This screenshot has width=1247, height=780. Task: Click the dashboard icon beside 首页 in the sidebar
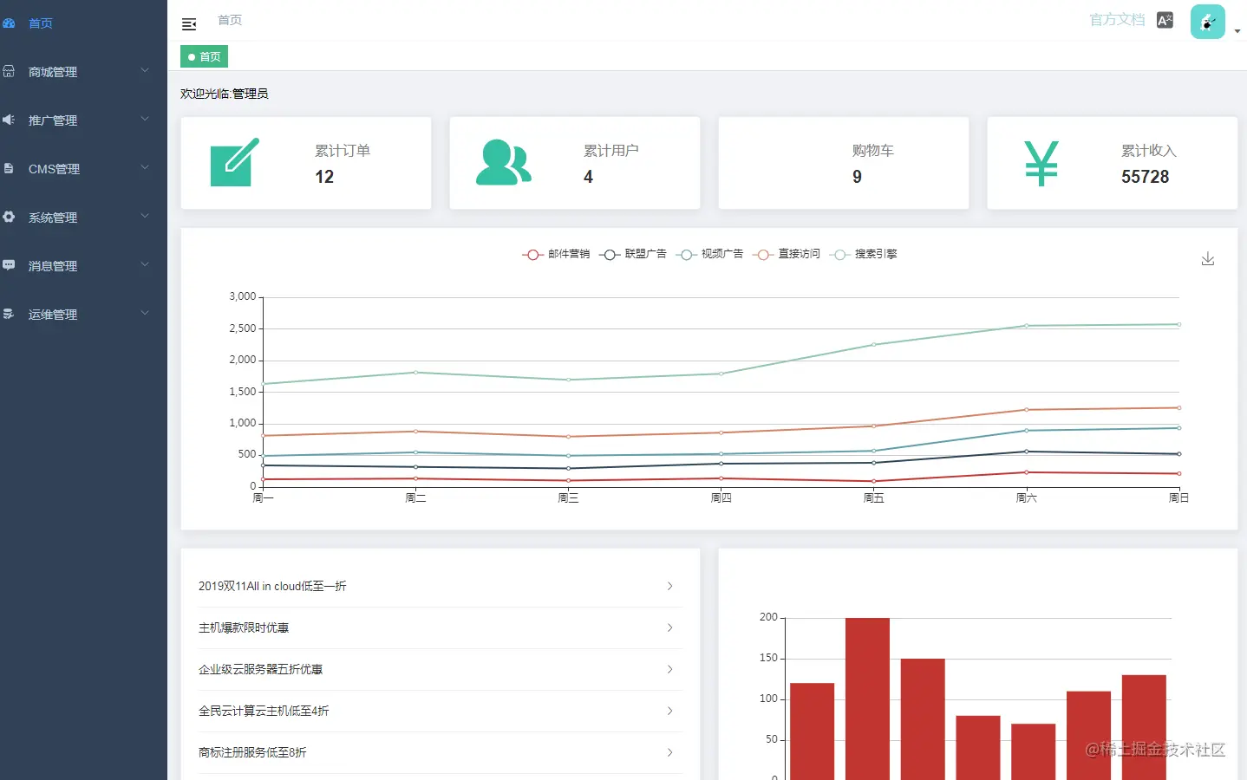[x=9, y=23]
